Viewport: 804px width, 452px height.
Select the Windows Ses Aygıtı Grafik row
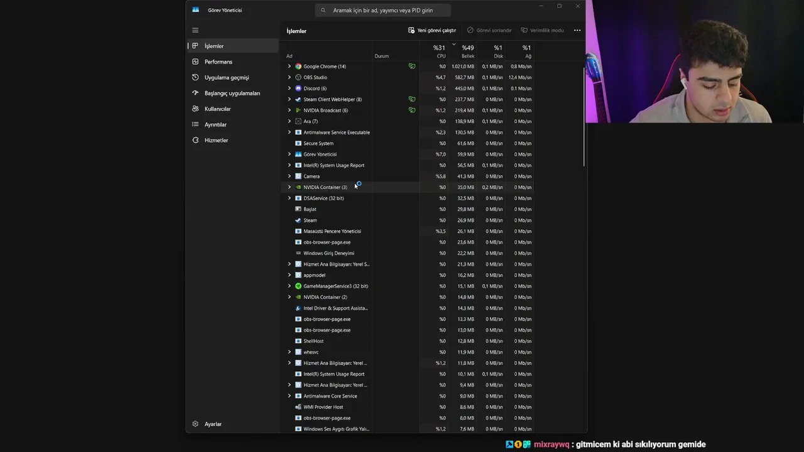coord(409,429)
